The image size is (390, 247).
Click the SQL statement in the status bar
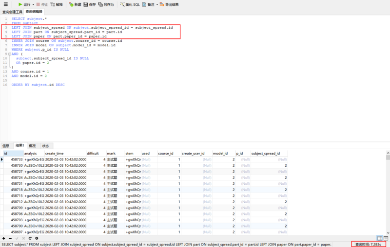coord(166,244)
